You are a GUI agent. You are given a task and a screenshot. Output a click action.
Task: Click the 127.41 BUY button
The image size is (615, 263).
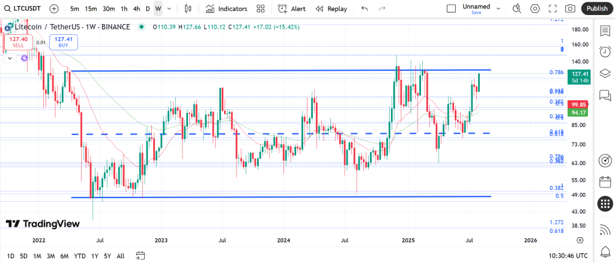click(x=63, y=42)
